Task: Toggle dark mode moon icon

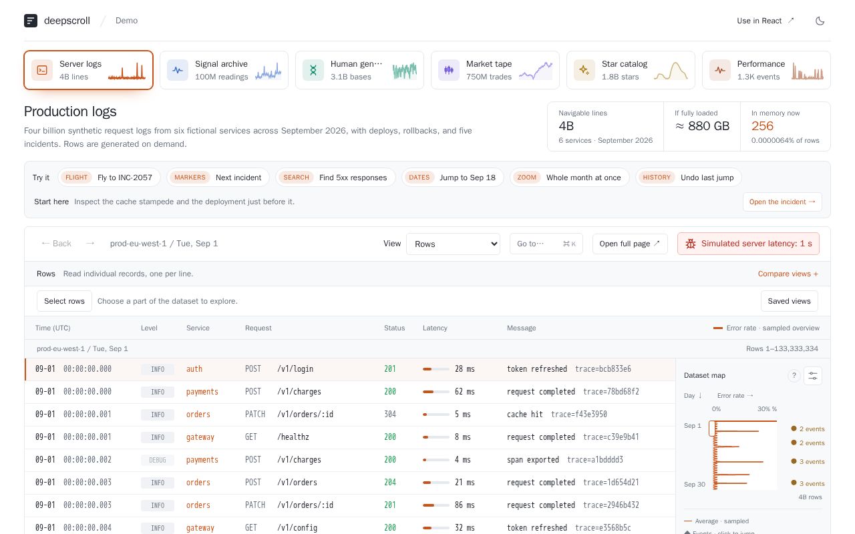Action: (820, 21)
